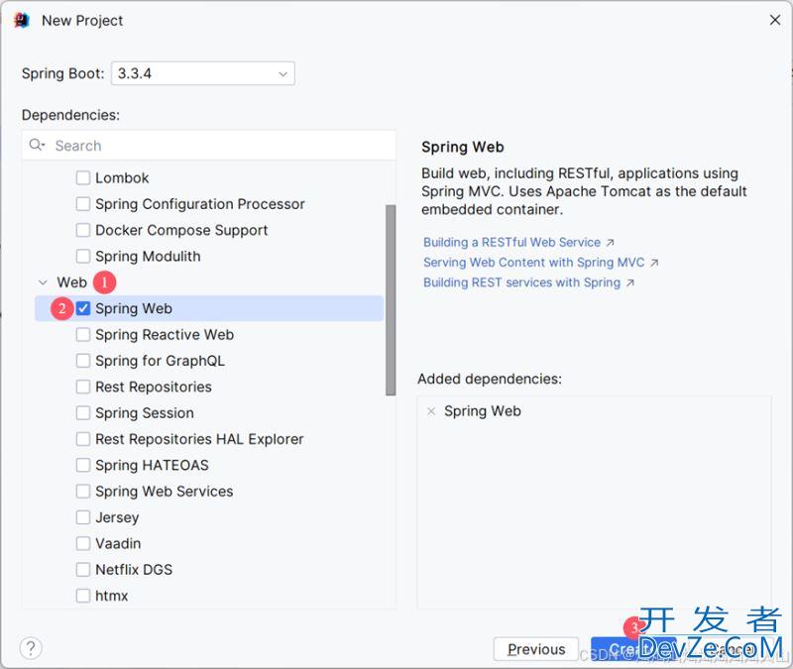This screenshot has height=669, width=793.
Task: Click the Lombok label text
Action: pyautogui.click(x=122, y=178)
